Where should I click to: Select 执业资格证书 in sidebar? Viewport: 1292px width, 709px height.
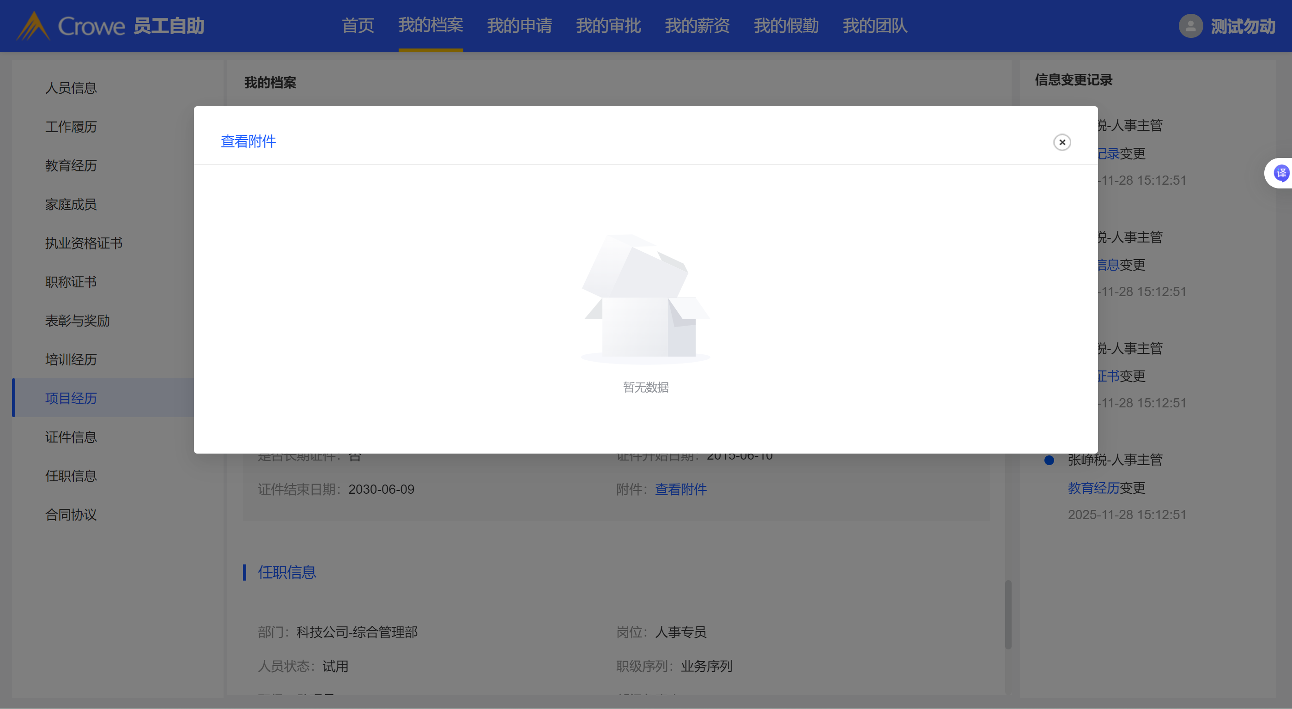[x=84, y=243]
